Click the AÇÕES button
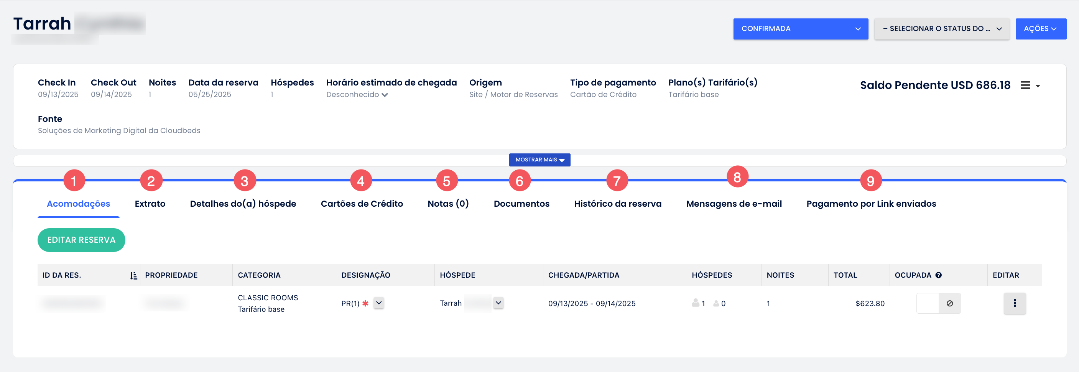Image resolution: width=1079 pixels, height=372 pixels. [1041, 29]
